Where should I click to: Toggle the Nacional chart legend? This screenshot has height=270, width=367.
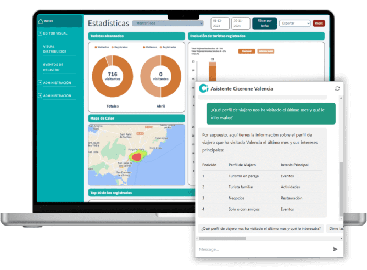246,51
